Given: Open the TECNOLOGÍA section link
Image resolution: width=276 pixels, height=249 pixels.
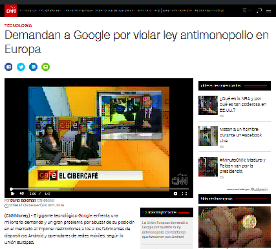Looking at the screenshot, I should (18, 25).
